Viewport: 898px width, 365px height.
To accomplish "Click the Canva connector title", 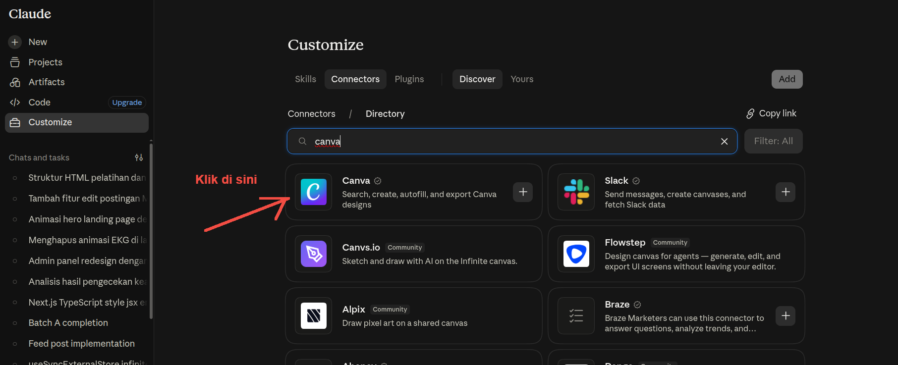I will 356,181.
